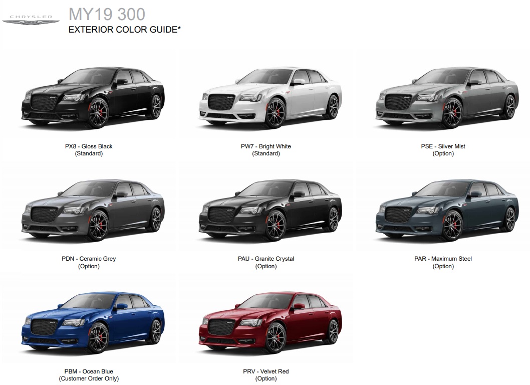
Task: Select the Ocean Blue car image
Action: point(93,322)
